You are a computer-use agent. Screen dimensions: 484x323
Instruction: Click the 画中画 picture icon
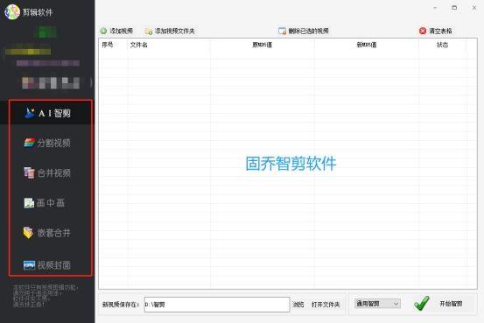click(x=29, y=203)
